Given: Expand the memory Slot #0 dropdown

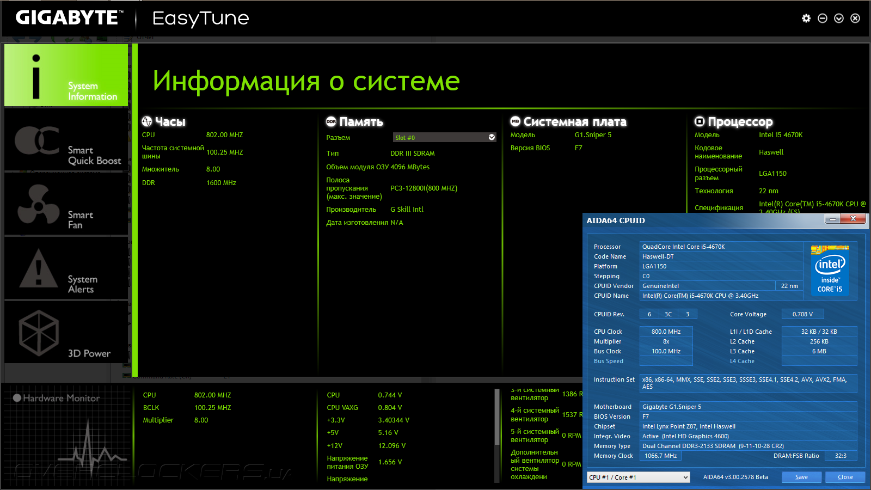Looking at the screenshot, I should pyautogui.click(x=444, y=137).
